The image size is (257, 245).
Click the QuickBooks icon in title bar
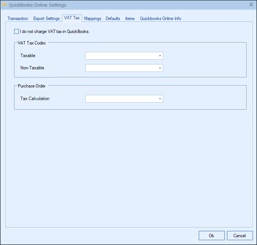(4, 5)
